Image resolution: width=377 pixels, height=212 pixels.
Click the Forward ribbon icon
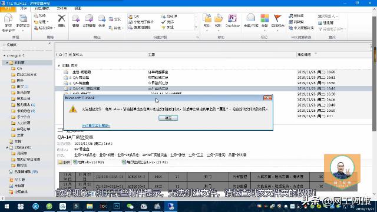102,19
